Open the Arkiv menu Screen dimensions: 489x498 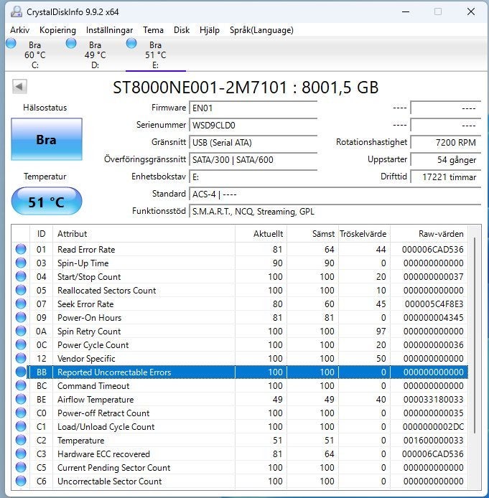click(x=19, y=30)
